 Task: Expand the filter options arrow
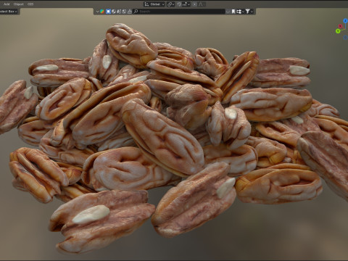click(x=252, y=12)
